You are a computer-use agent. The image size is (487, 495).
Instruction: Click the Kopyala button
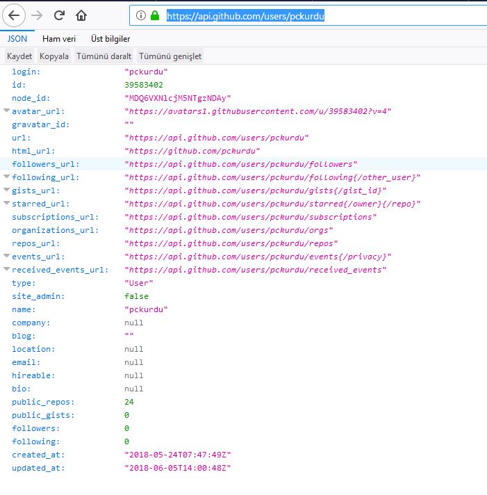(54, 56)
